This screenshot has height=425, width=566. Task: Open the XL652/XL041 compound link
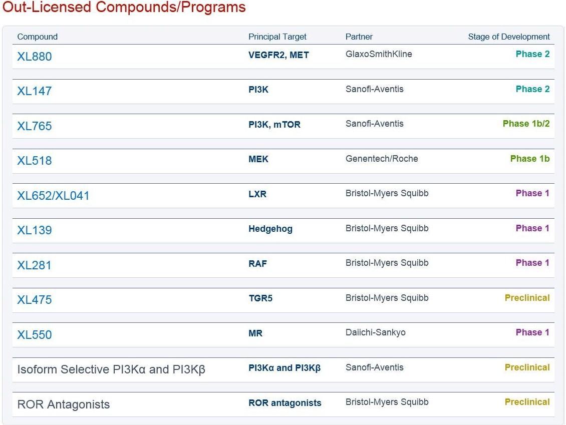click(x=54, y=196)
